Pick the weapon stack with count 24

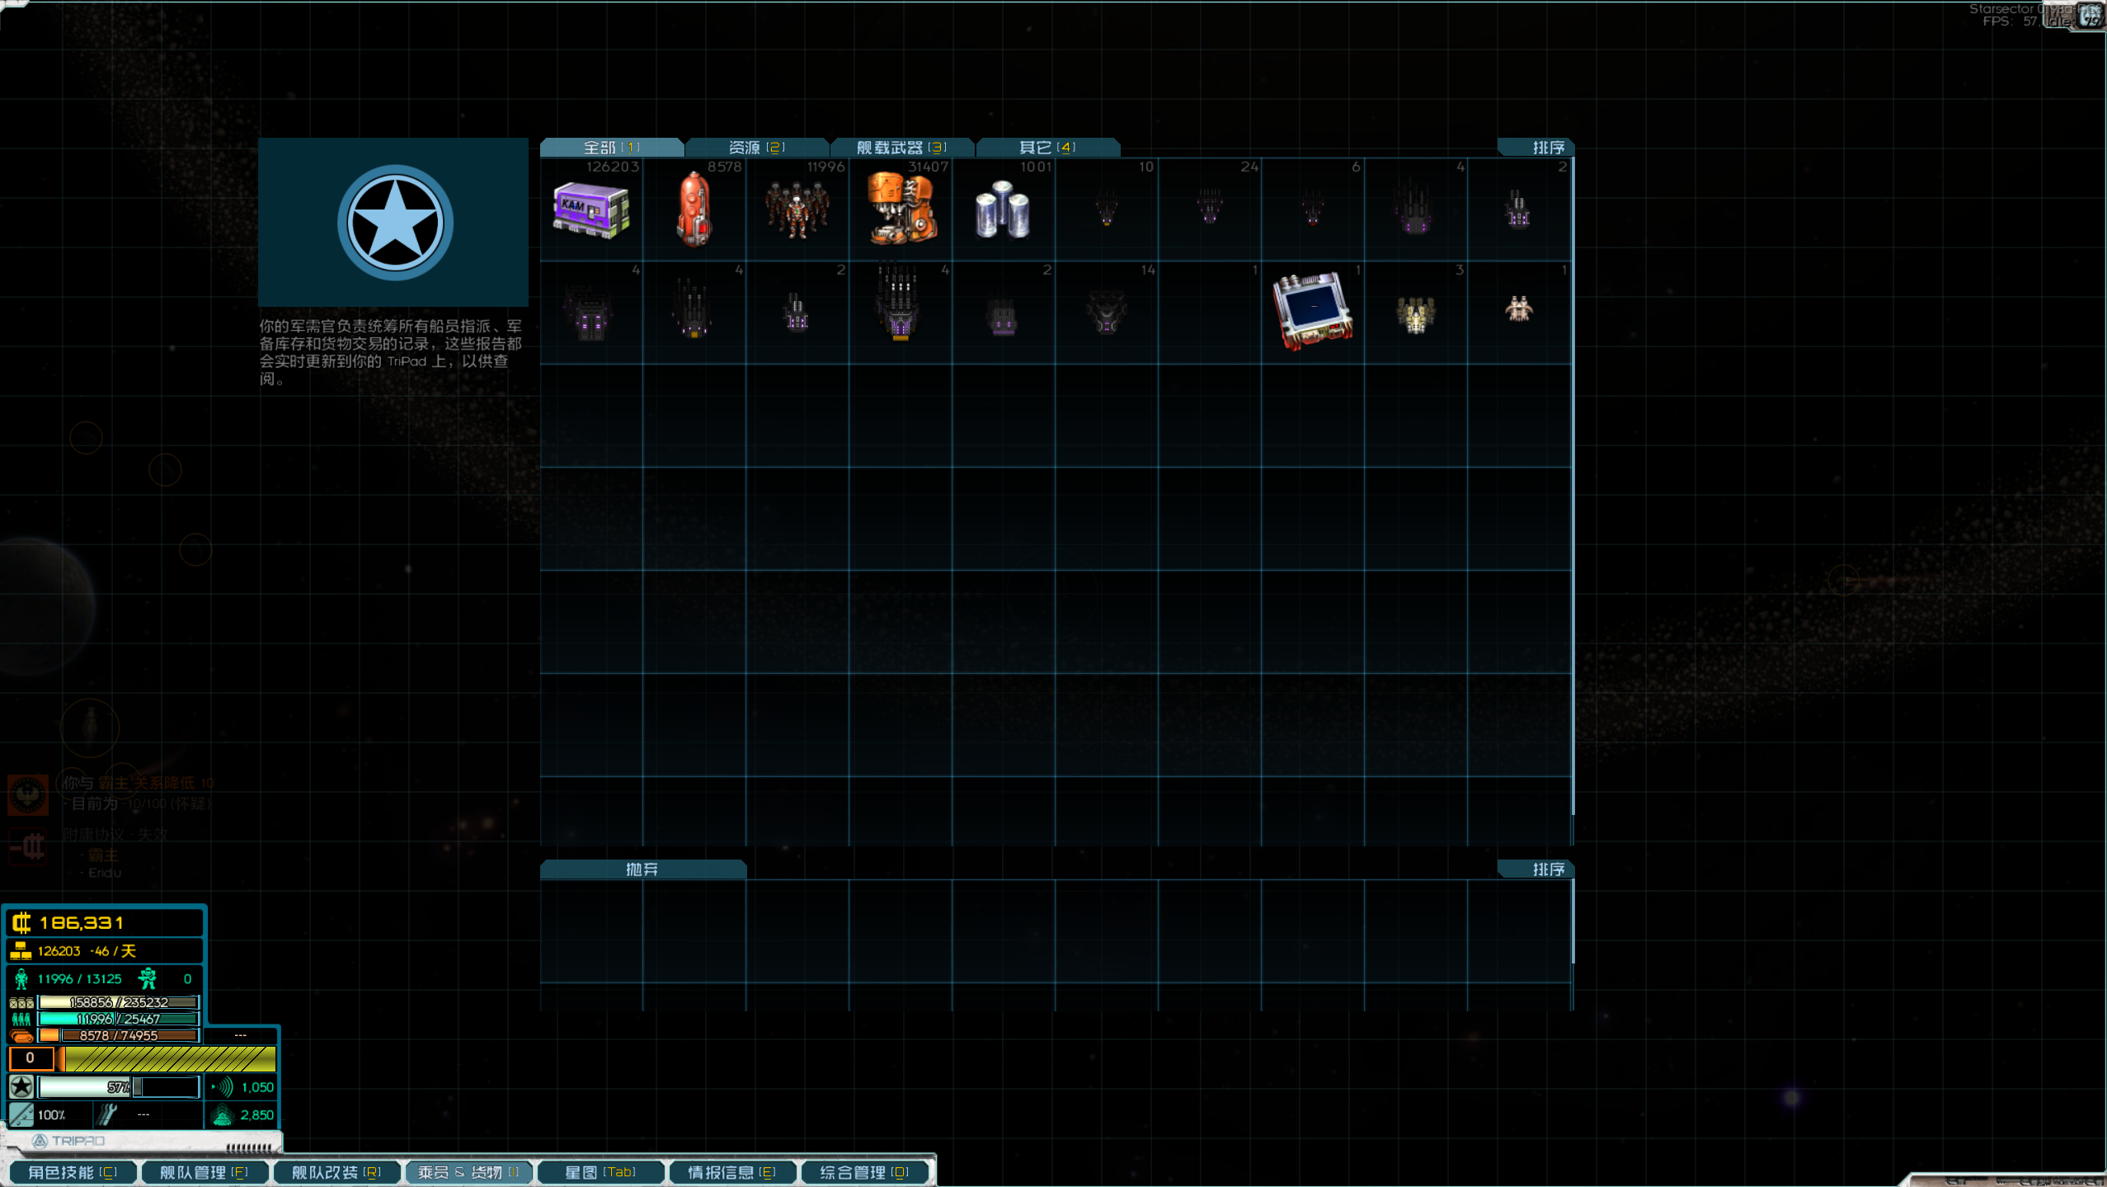[1210, 210]
